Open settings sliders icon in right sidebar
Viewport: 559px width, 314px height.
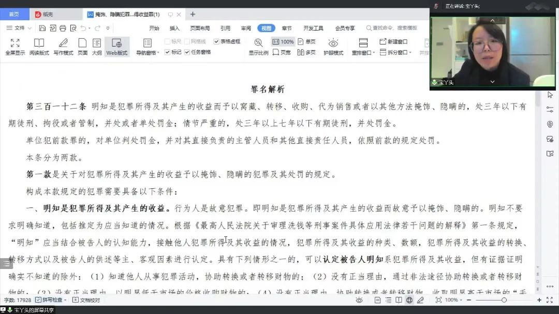(550, 110)
